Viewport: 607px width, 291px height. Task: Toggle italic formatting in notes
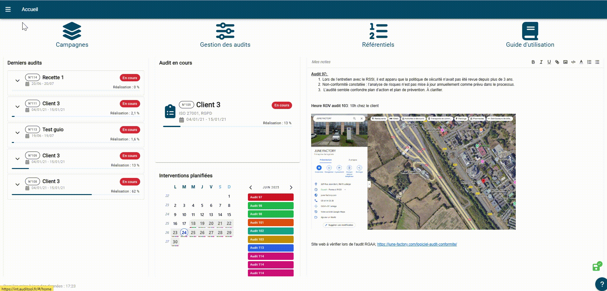coord(541,62)
